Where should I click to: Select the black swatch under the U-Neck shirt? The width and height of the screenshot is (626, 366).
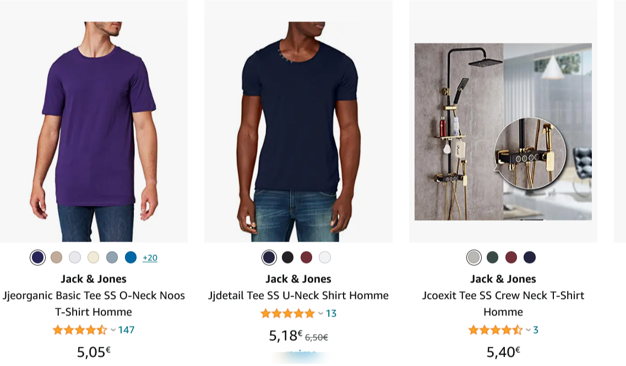tap(287, 257)
